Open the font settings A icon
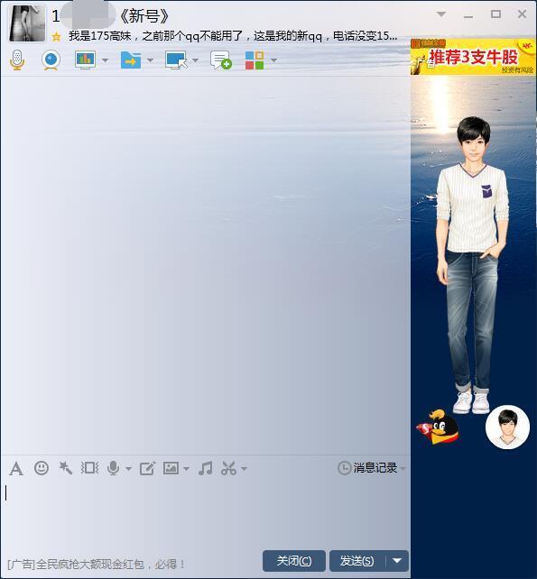 pos(16,469)
